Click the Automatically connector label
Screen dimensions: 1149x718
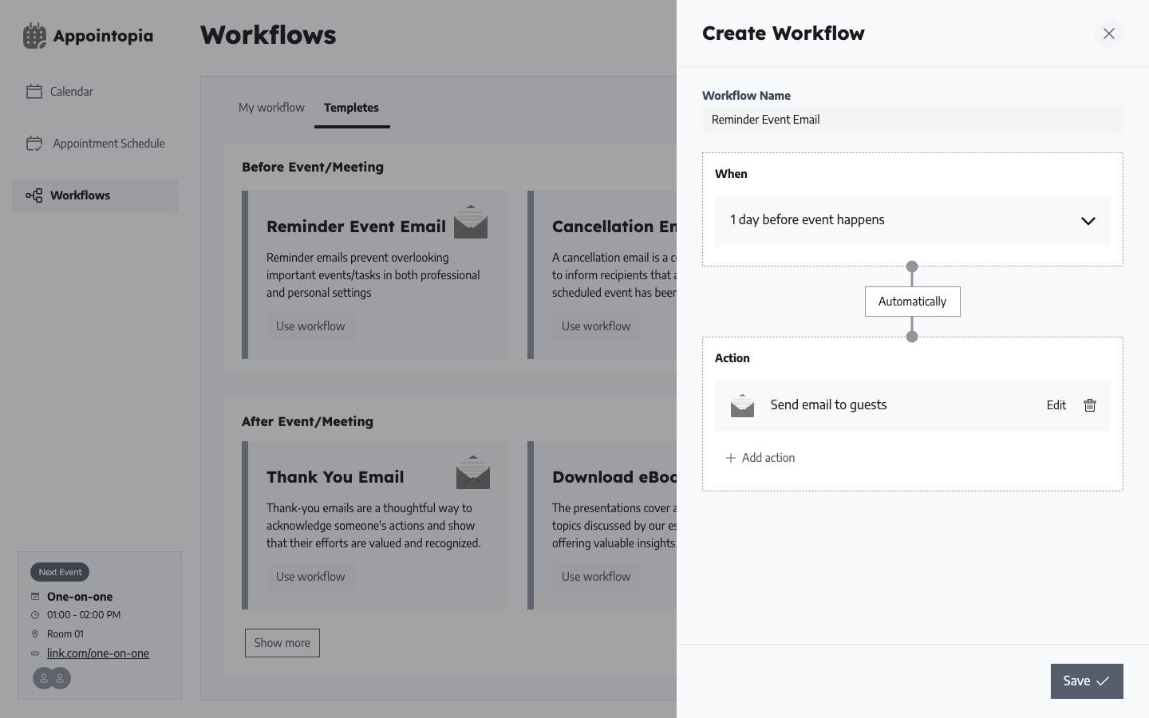(912, 302)
